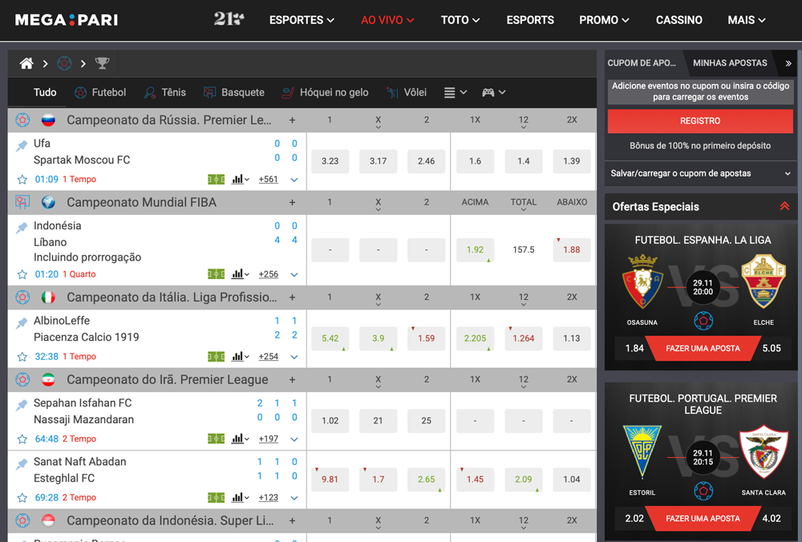Select 1.92 ACIMA odds for Indonésia match

(475, 250)
